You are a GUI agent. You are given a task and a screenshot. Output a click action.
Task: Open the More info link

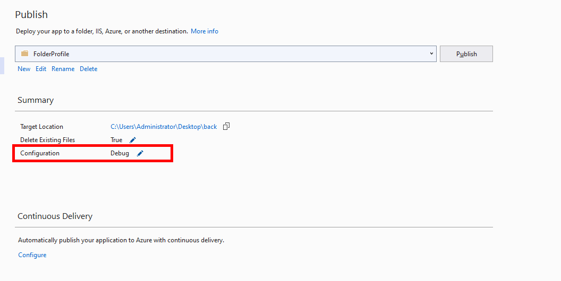(x=205, y=31)
